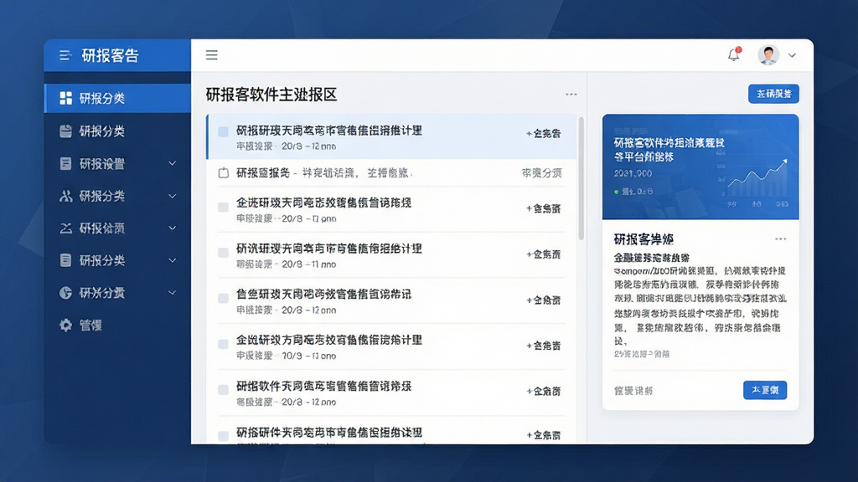Expand the chevron of the list-document sidebar item
The width and height of the screenshot is (858, 482).
click(x=173, y=261)
